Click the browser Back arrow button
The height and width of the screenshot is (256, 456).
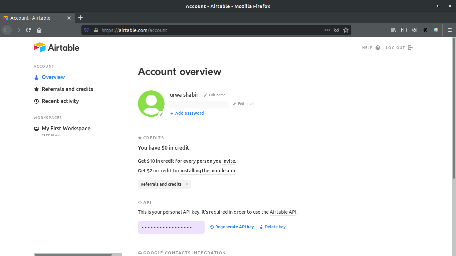(x=7, y=30)
